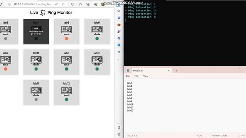
Task: Open Notepad Edit menu
Action: [136, 76]
